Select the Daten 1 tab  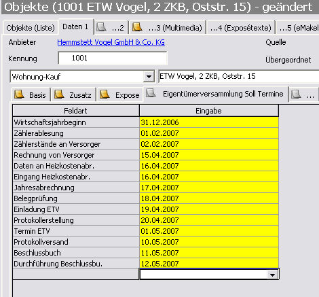(75, 27)
